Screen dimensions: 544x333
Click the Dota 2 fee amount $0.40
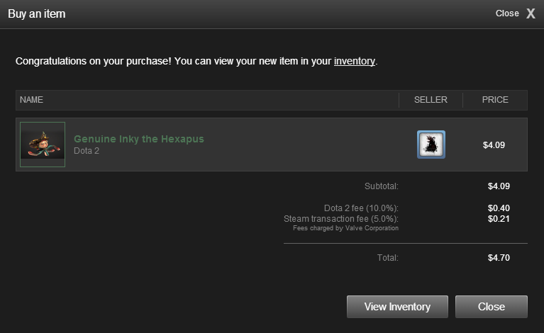pyautogui.click(x=499, y=208)
